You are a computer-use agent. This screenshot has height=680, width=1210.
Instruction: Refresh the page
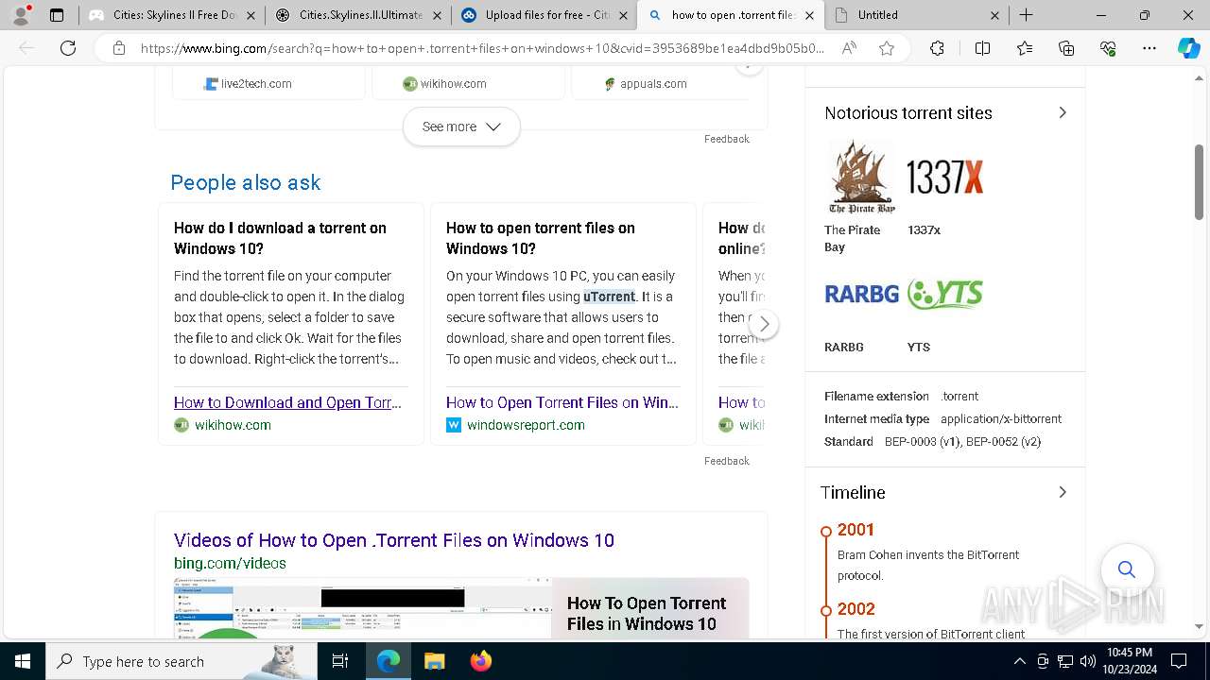pos(68,48)
